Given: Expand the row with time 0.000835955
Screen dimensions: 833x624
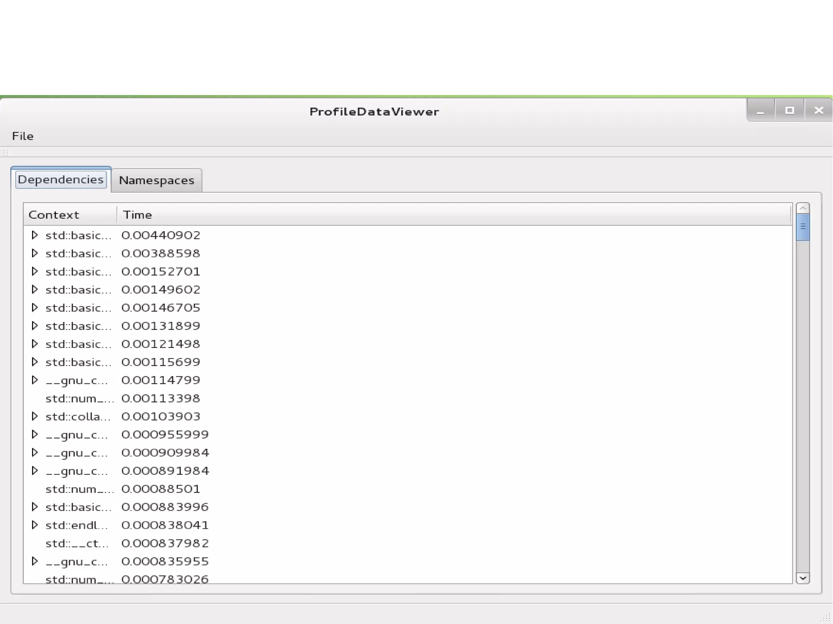Looking at the screenshot, I should click(x=35, y=561).
